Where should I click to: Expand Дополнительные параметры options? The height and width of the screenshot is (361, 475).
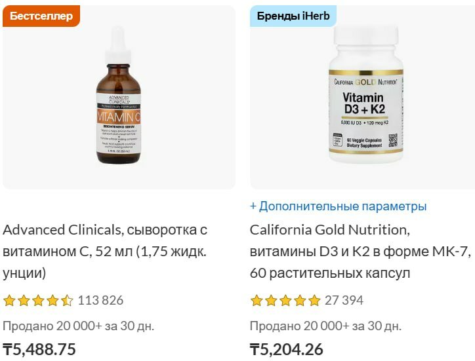tap(338, 206)
